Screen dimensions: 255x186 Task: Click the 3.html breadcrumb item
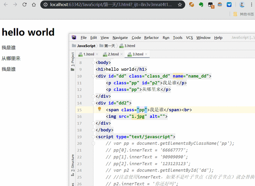(x=127, y=46)
